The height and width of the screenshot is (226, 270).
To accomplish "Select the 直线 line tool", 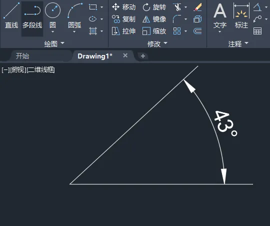I will click(x=11, y=16).
